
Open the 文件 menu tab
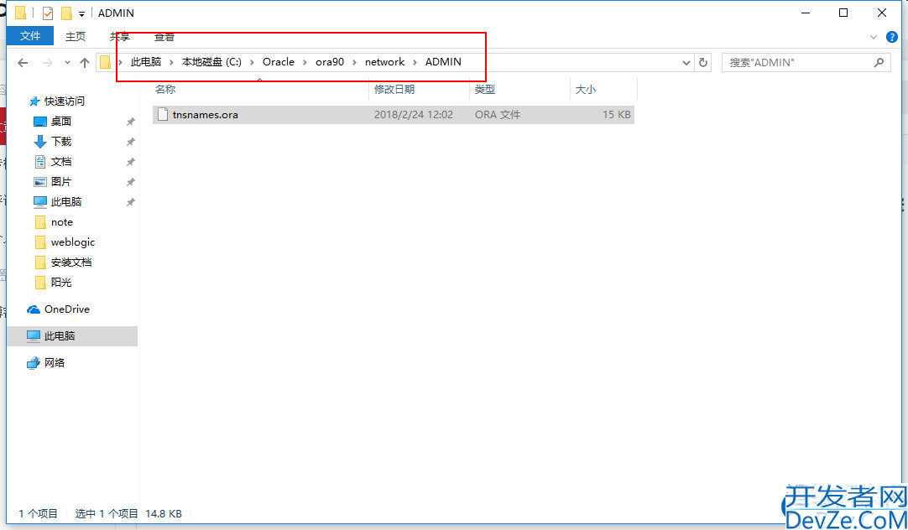coord(30,36)
